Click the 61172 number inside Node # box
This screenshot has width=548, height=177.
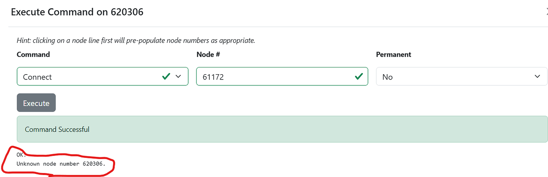point(213,77)
